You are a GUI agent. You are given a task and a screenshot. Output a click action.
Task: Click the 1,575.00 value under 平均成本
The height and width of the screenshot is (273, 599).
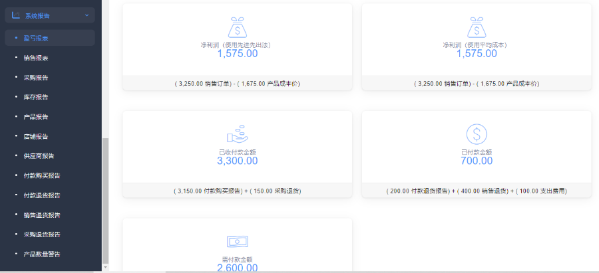click(477, 54)
